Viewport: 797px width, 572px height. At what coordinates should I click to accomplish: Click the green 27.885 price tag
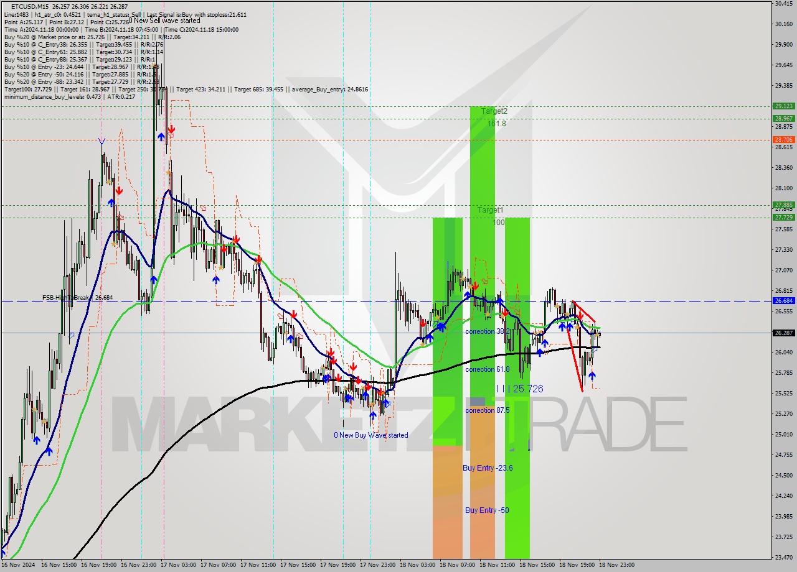(783, 205)
